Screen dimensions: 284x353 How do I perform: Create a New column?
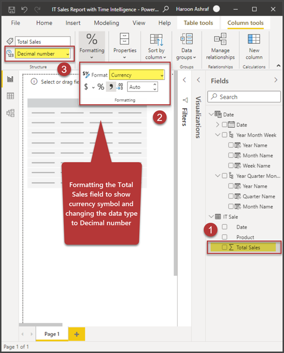click(x=254, y=46)
